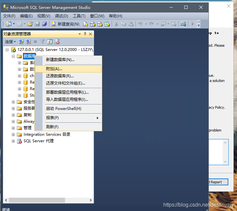Click 新建查询(N) toolbar button

coord(65,24)
